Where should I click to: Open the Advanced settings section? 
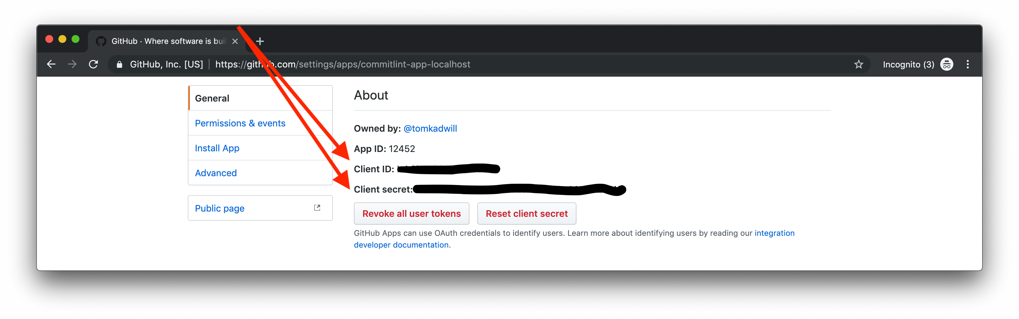click(216, 173)
